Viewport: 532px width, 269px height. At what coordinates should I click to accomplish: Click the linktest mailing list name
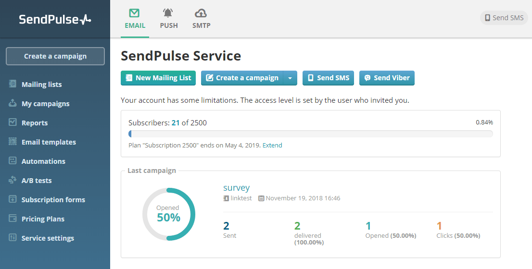[x=241, y=198]
